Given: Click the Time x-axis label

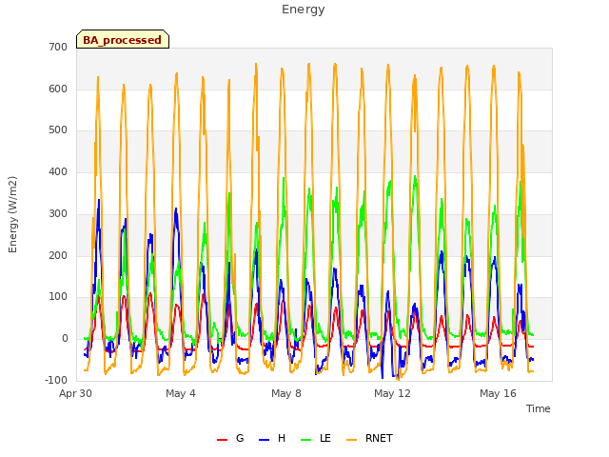Looking at the screenshot, I should coord(538,408).
